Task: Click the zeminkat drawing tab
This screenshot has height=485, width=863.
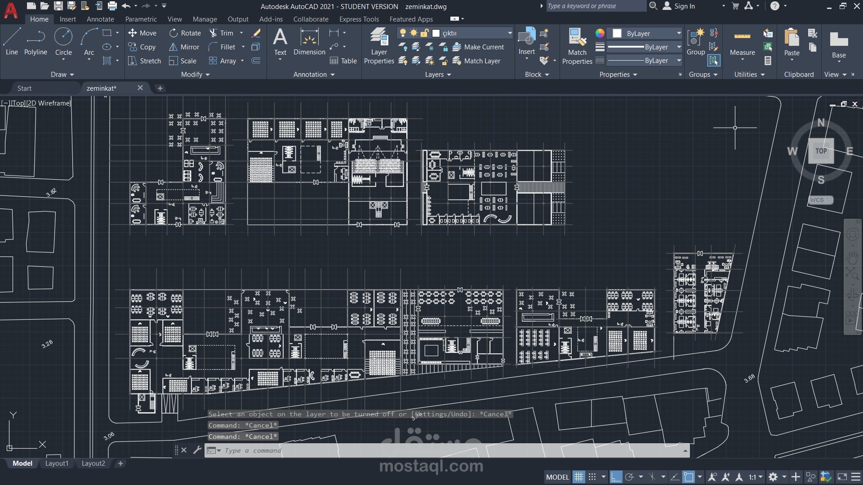Action: [x=101, y=88]
